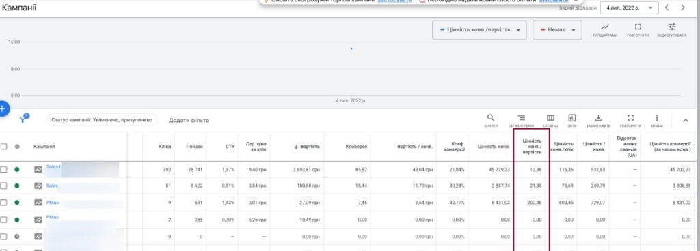This screenshot has width=700, height=251.
Task: Click the 85,82 conversions cell
Action: click(x=360, y=170)
